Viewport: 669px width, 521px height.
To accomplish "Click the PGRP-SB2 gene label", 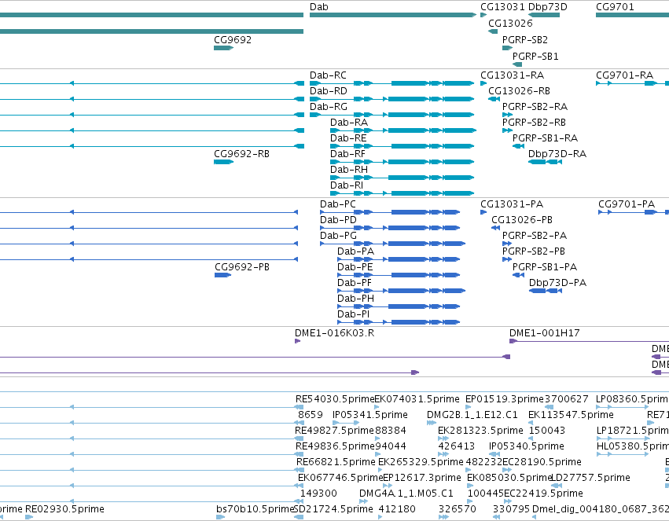I will click(525, 39).
